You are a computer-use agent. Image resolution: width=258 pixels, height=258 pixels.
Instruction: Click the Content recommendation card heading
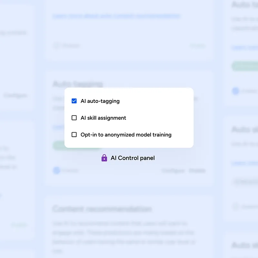click(x=102, y=209)
